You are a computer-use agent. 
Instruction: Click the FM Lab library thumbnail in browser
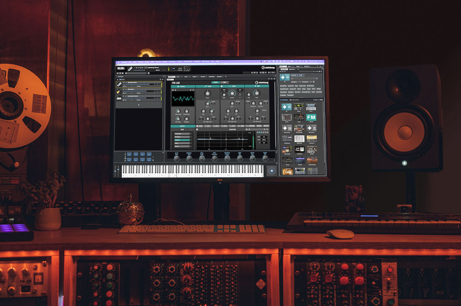click(311, 117)
